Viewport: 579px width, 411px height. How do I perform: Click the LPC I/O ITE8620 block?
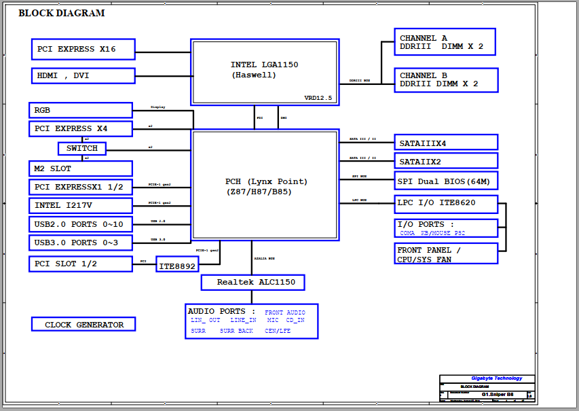pyautogui.click(x=446, y=203)
